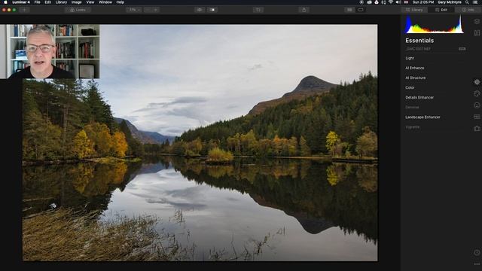
Task: Click the plus add button in toolbar
Action: pyautogui.click(x=24, y=10)
